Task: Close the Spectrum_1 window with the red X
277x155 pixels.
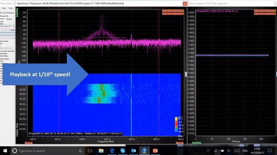Action: (185, 3)
